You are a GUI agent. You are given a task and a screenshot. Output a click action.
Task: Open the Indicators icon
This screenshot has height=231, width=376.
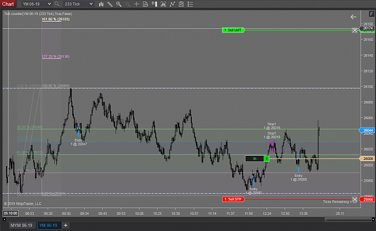pos(172,4)
